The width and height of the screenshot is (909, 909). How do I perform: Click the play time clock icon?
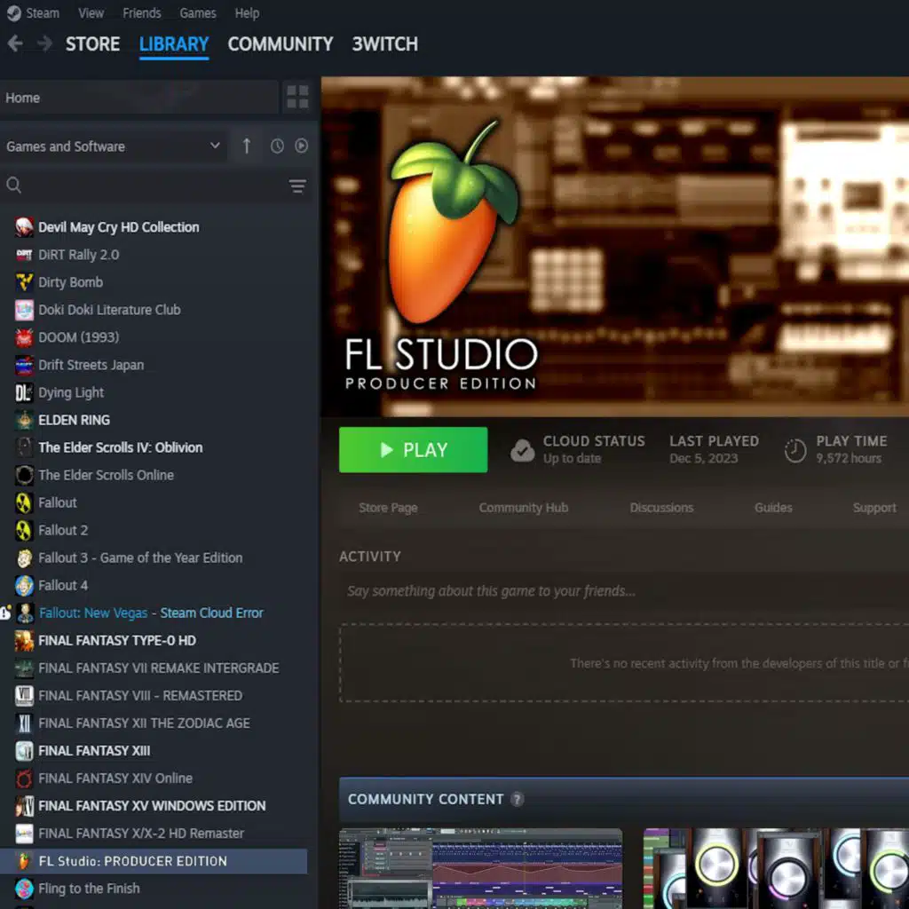[x=794, y=450]
